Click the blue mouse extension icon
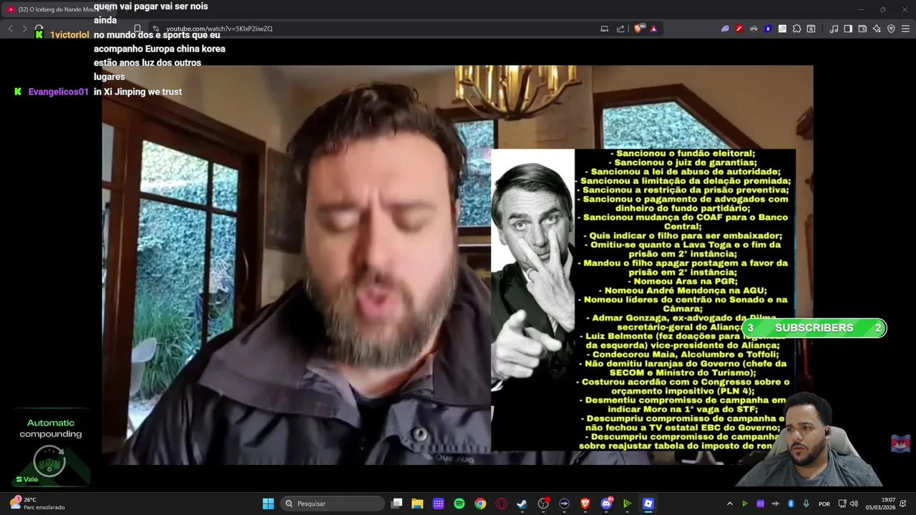The width and height of the screenshot is (916, 515). 768,29
